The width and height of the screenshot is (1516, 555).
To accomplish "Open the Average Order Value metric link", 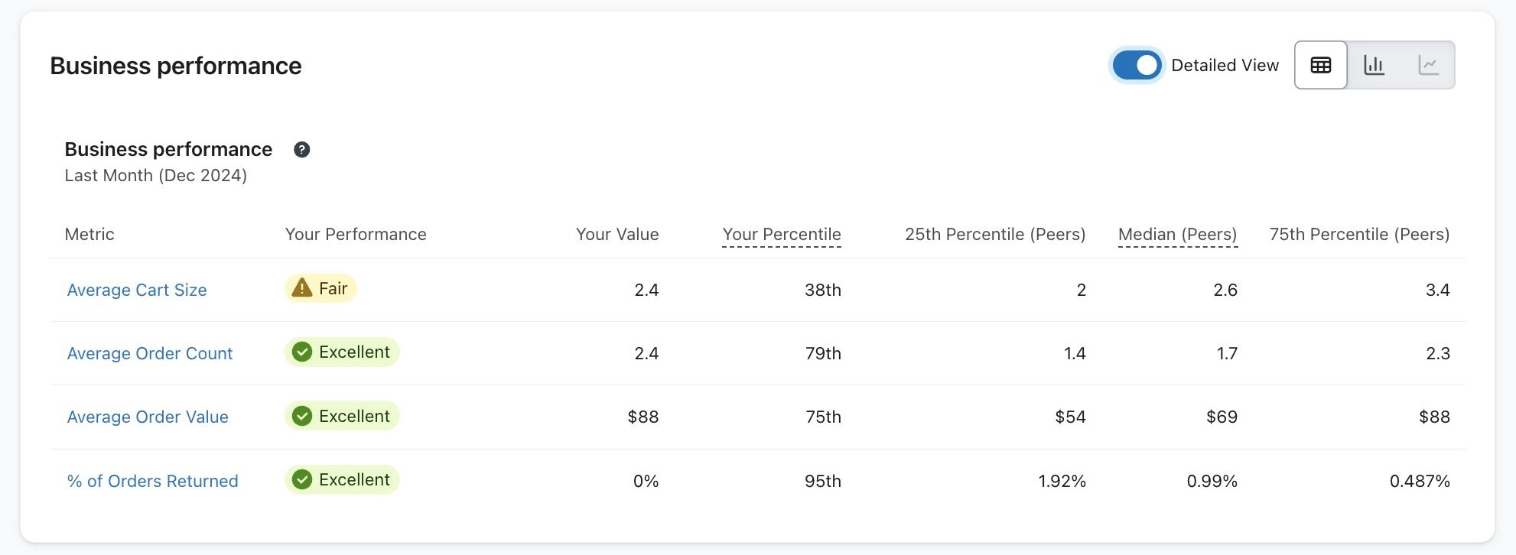I will click(x=148, y=417).
